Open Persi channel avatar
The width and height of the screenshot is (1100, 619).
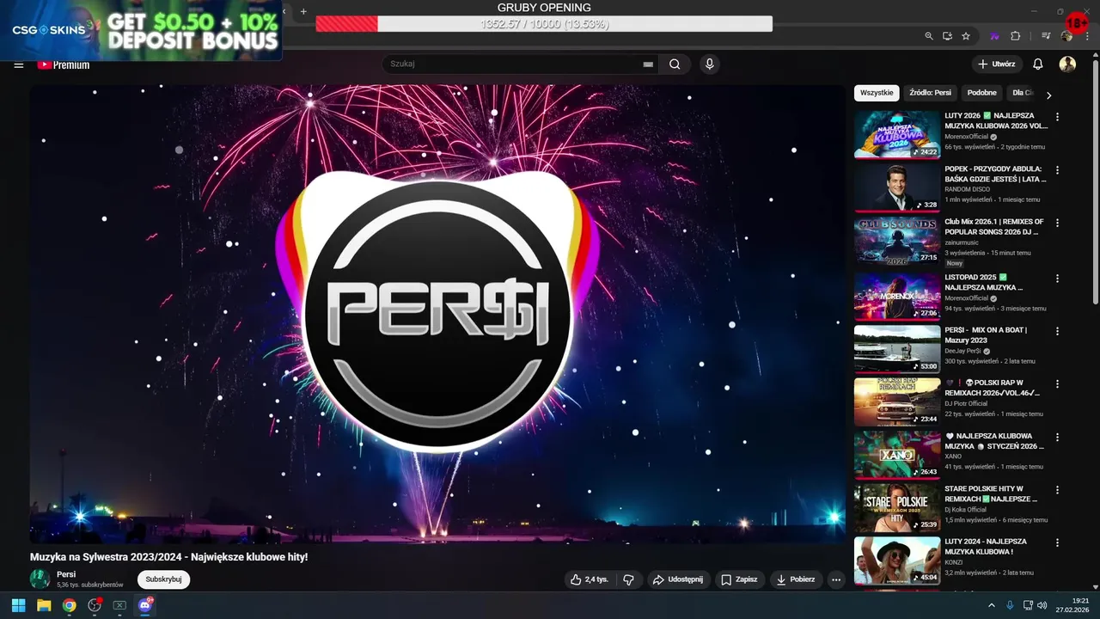40,579
